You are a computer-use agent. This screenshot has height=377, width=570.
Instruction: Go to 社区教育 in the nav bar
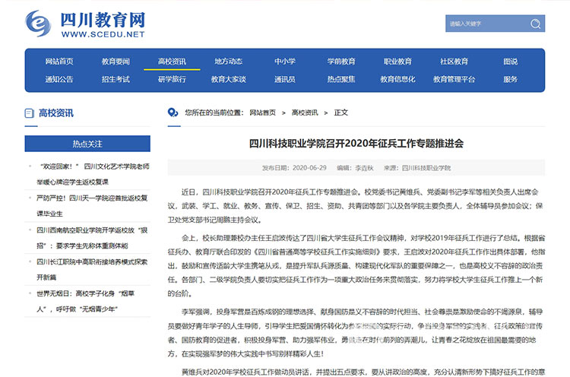coord(454,62)
